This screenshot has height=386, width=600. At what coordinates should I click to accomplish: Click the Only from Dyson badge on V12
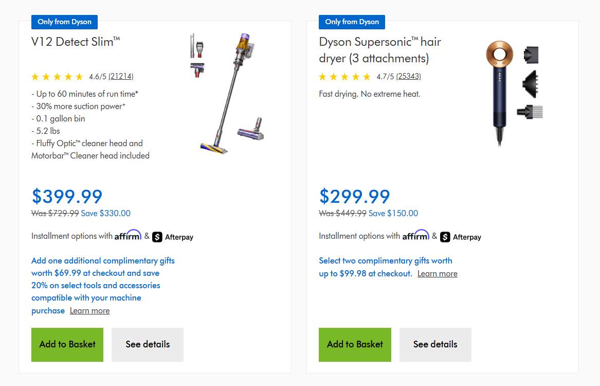point(64,22)
